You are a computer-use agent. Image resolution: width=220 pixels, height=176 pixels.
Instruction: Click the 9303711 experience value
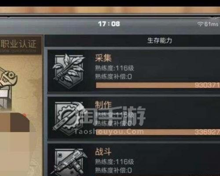pyautogui.click(x=207, y=85)
